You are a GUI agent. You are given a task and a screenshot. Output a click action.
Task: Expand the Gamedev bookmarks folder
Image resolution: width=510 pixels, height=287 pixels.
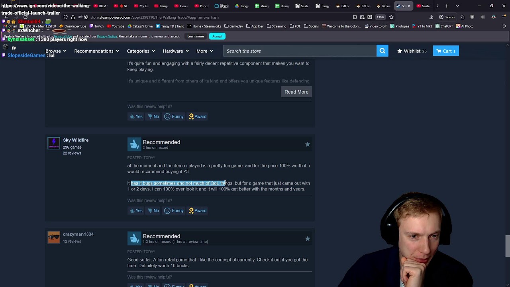tap(234, 26)
